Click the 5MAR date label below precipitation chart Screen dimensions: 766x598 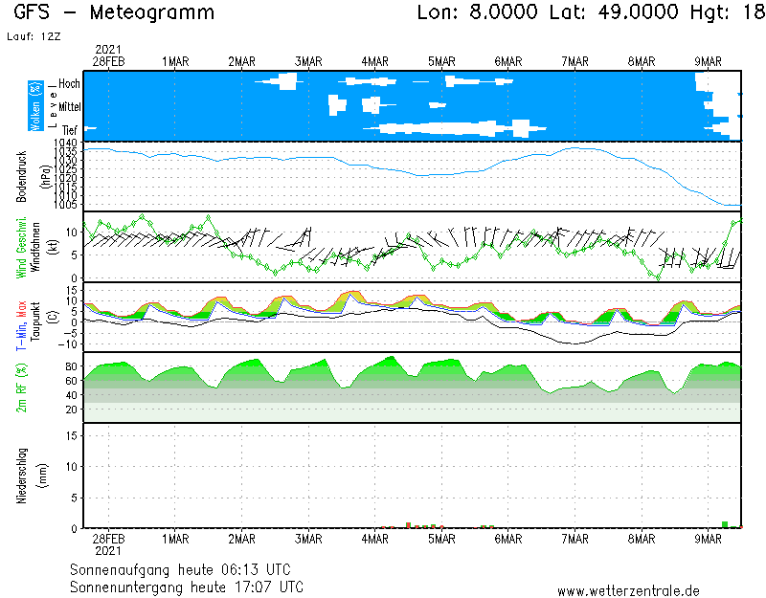[441, 540]
